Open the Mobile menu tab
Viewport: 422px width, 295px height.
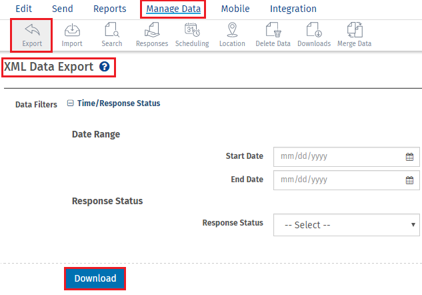[235, 9]
